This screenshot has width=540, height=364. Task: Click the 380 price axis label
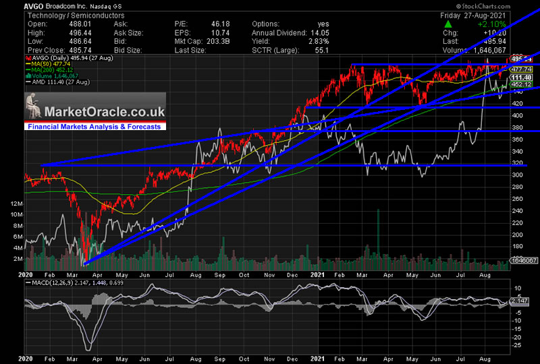click(x=517, y=127)
